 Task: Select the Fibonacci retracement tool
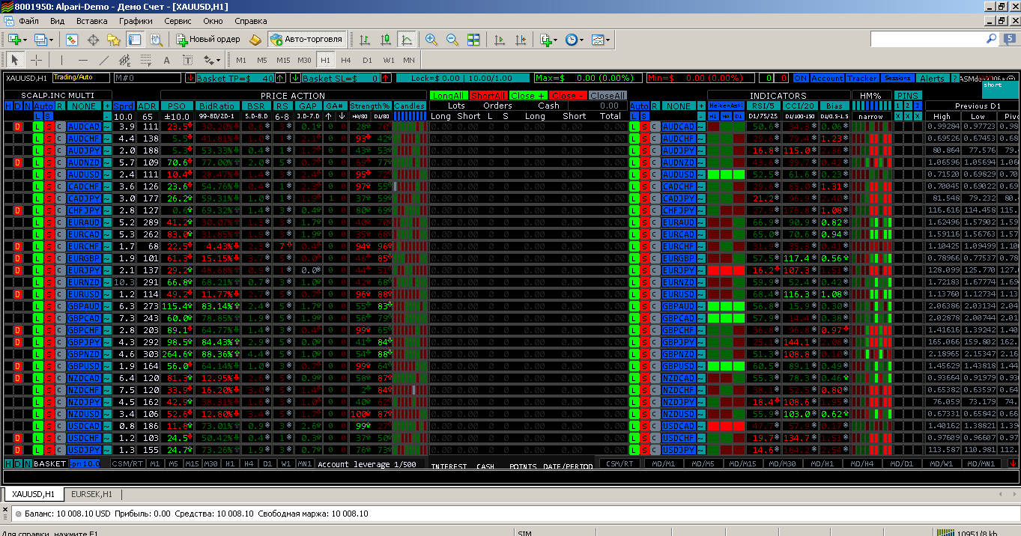coord(146,60)
